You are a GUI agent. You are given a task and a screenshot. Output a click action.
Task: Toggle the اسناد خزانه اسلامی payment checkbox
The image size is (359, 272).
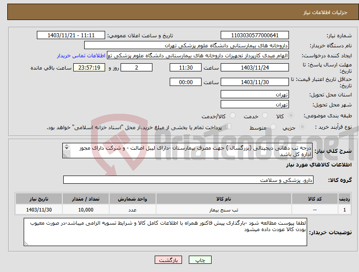point(228,126)
